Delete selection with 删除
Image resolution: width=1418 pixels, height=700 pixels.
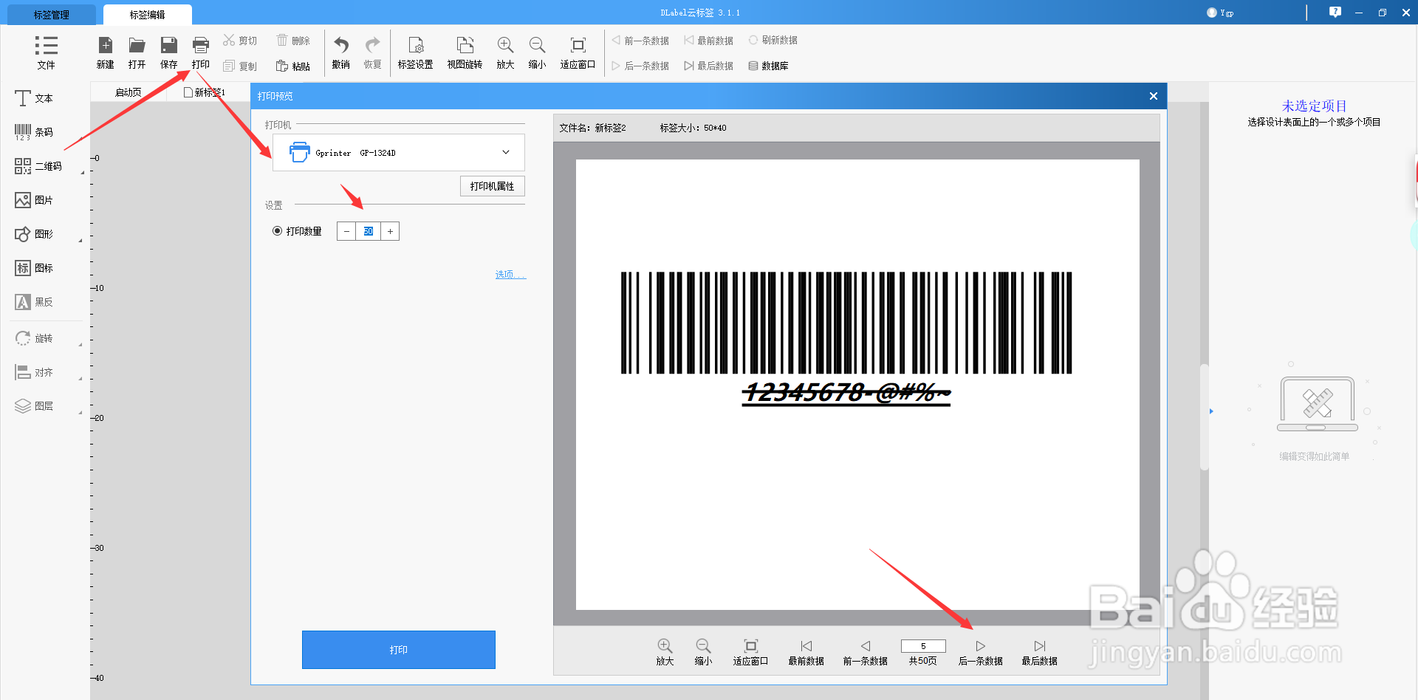pos(293,41)
